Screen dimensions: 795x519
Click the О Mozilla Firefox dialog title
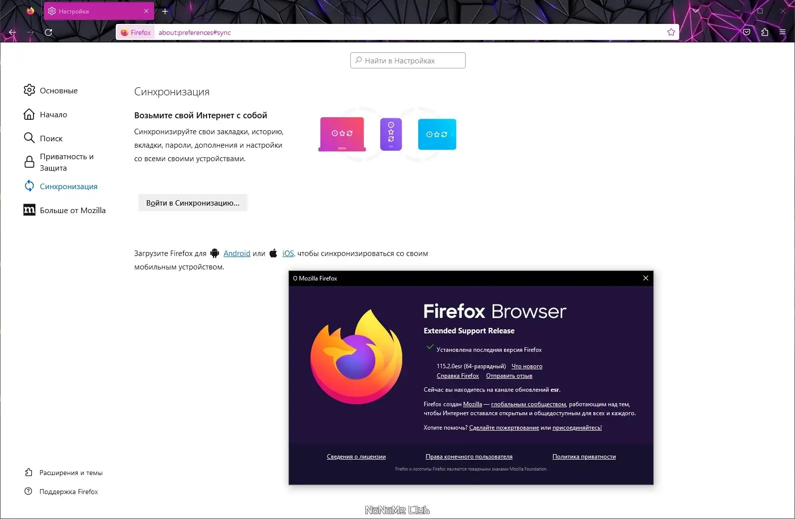(x=315, y=278)
